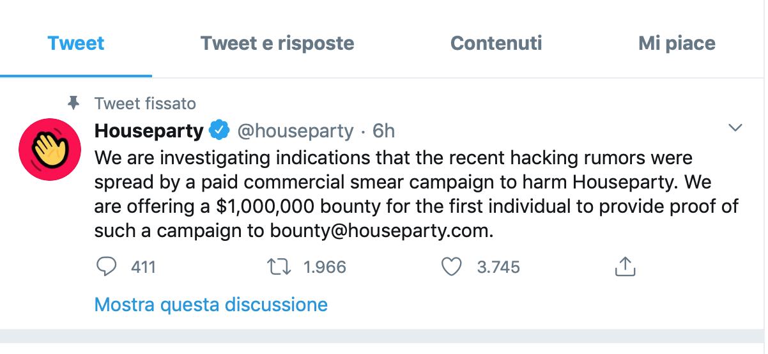Go to the Mi piace tab
This screenshot has width=768, height=354.
[677, 43]
